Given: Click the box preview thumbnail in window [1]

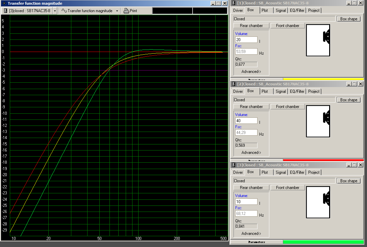Looking at the screenshot, I should pos(318,40).
